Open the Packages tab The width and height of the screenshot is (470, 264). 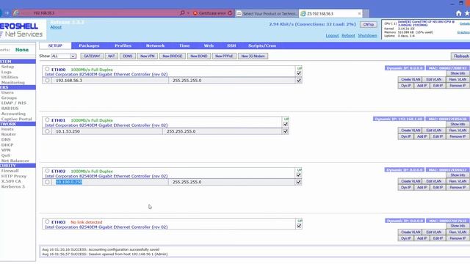pos(89,45)
